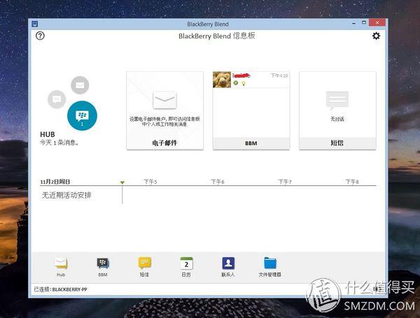Click the 已连接: BLACKBERRY-PP status text

tap(60, 289)
